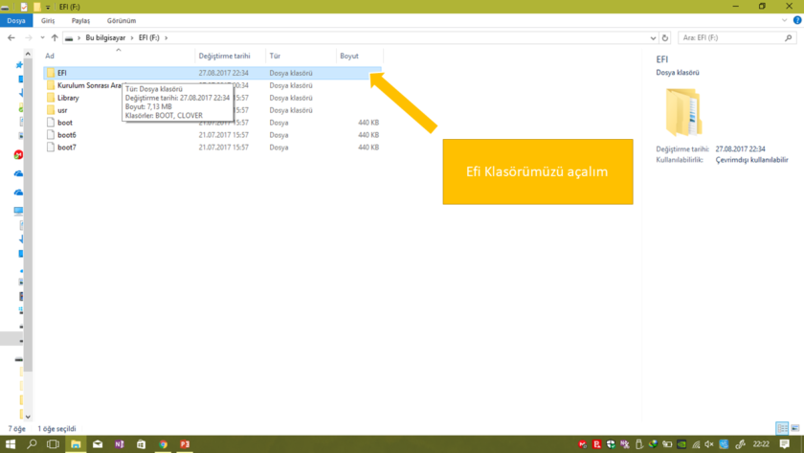Open the Library folder

click(x=67, y=98)
